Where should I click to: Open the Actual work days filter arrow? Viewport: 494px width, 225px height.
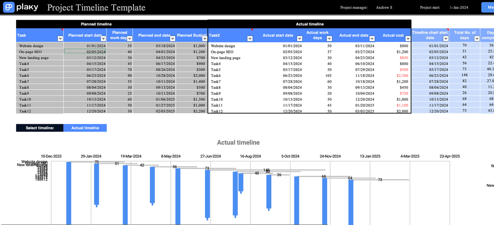[329, 39]
